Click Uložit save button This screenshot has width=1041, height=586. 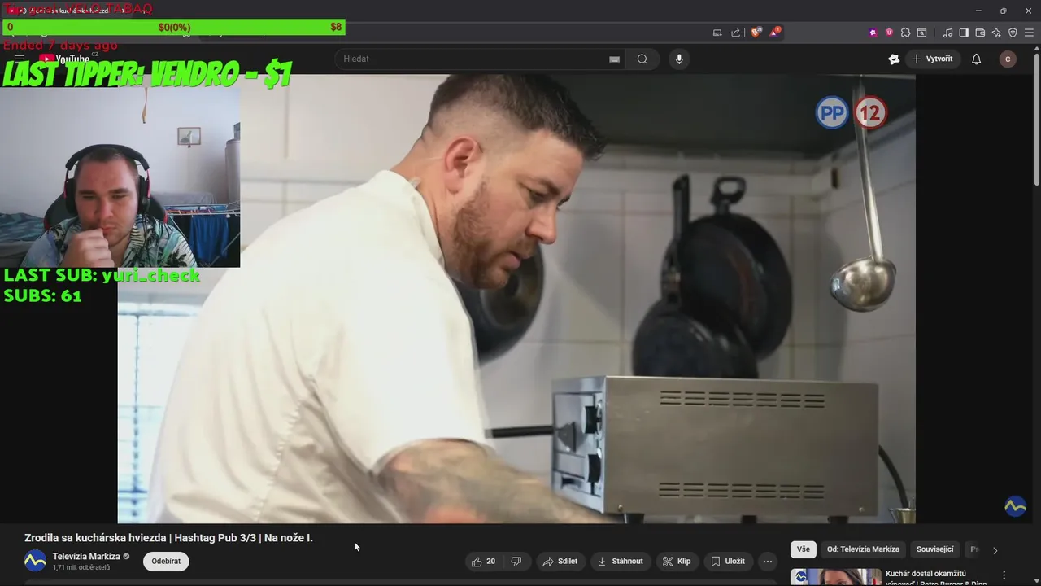point(728,562)
